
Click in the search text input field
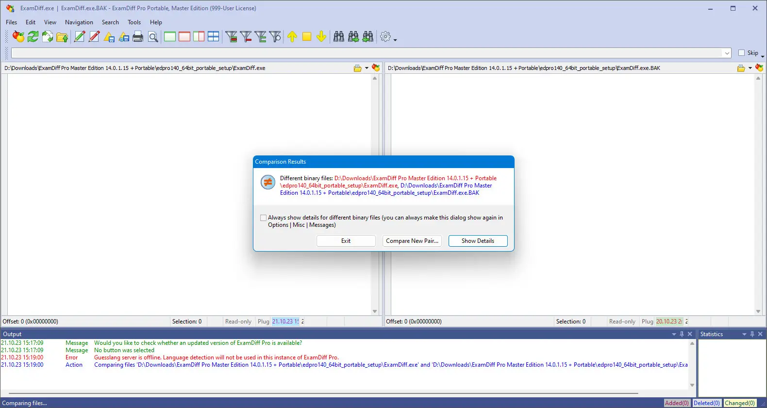367,53
